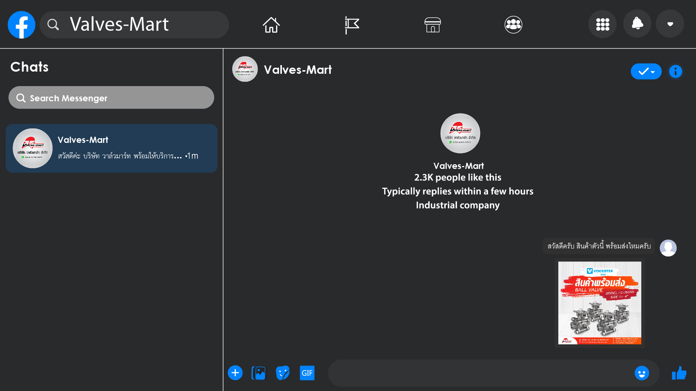Send a thumbs-up like
Viewport: 696px width, 391px height.
click(679, 373)
